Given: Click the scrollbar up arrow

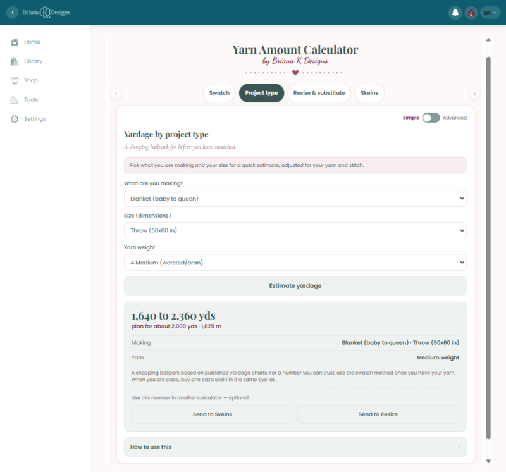Looking at the screenshot, I should point(488,40).
